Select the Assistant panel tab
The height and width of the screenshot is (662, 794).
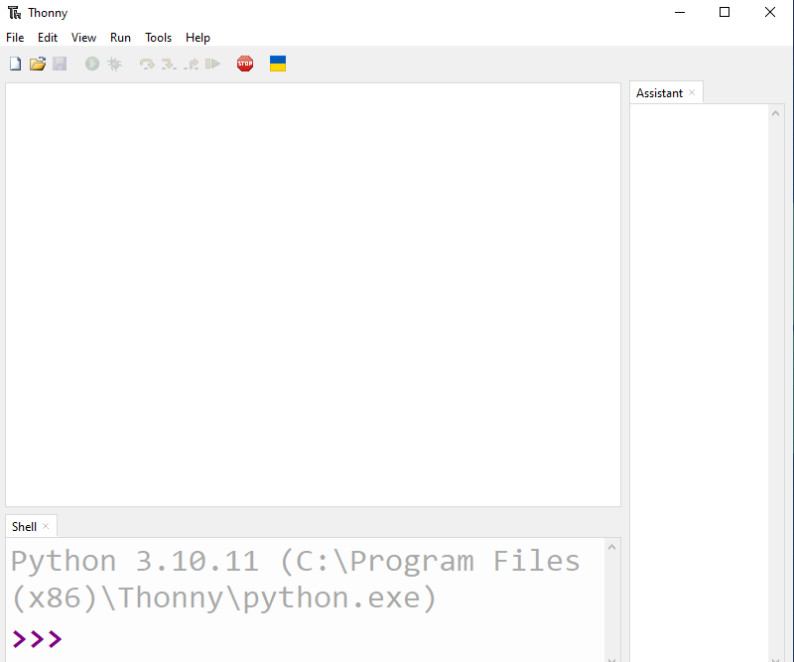coord(659,93)
